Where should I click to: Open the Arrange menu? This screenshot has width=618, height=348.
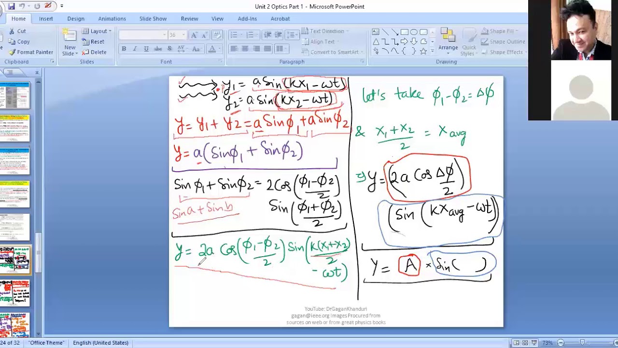pyautogui.click(x=448, y=42)
